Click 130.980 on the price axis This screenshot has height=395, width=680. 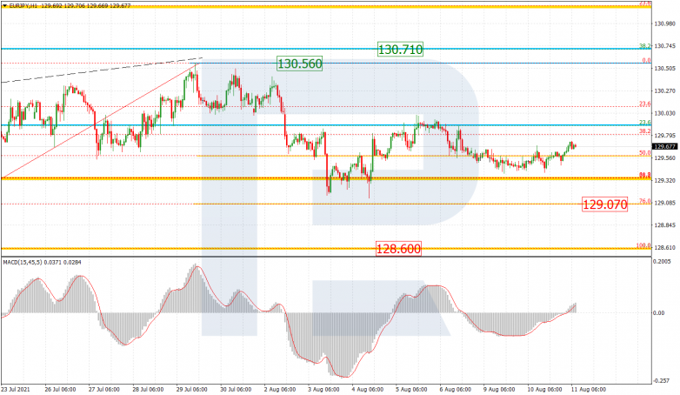(664, 23)
